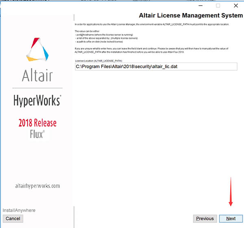Click the License Location (ALTAIR_LICENSE_PATH) label
The image size is (244, 228).
(x=99, y=61)
